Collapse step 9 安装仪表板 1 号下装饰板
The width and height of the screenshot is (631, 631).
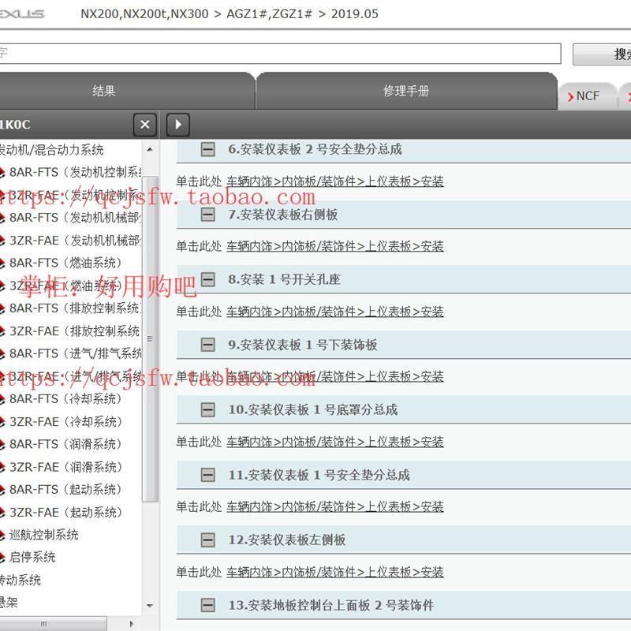pos(207,345)
